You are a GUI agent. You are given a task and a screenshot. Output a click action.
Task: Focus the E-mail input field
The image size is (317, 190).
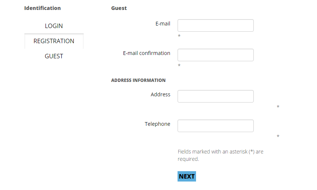tap(215, 25)
